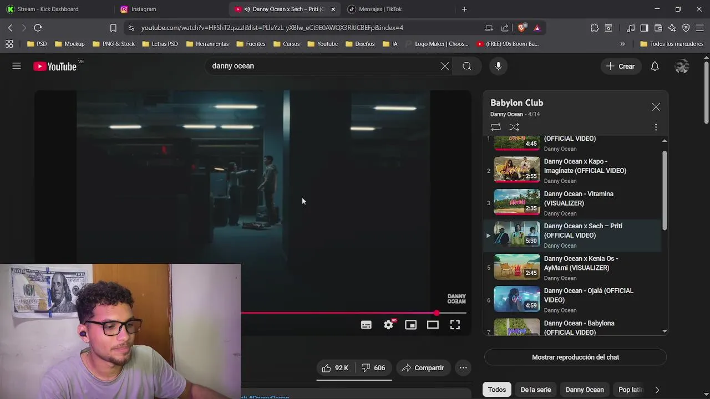Show more filter chips with arrow
This screenshot has width=710, height=399.
click(x=657, y=390)
